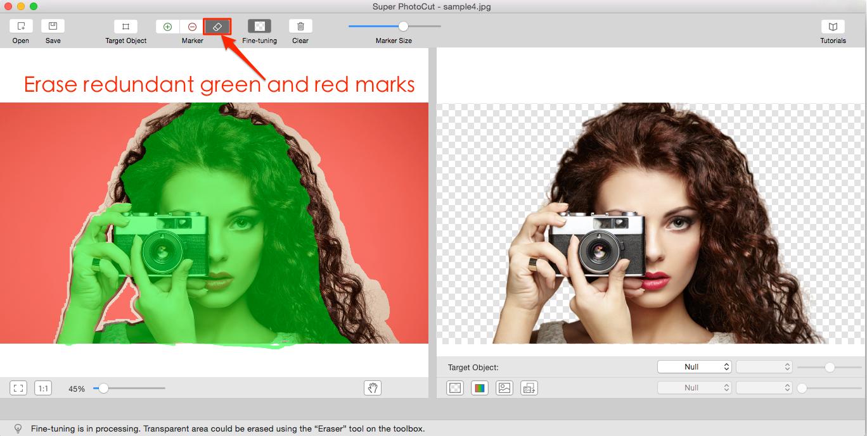Click the zoom level slider knob
This screenshot has height=436, width=867.
pyautogui.click(x=103, y=388)
